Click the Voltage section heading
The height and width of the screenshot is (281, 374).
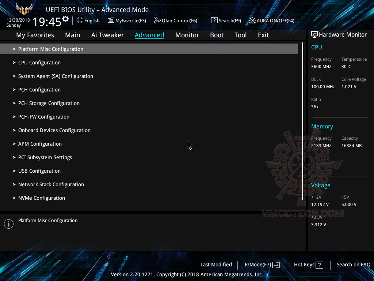coord(321,186)
